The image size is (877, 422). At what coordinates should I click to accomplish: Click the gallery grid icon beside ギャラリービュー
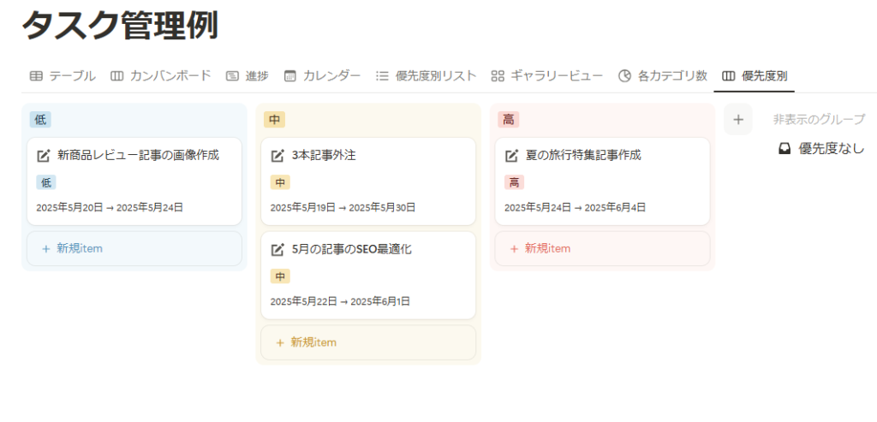(498, 76)
